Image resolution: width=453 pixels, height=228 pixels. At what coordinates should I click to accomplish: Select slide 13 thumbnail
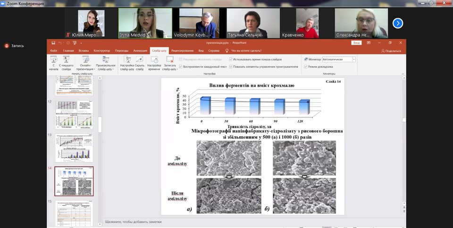coord(74,148)
